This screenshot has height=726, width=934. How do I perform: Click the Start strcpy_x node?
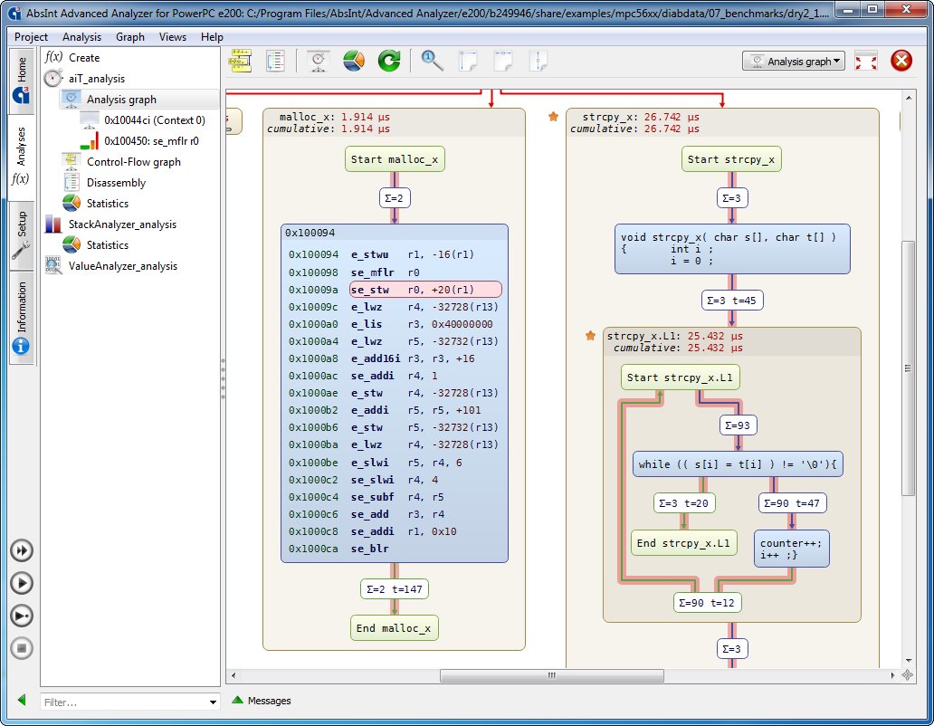[731, 159]
